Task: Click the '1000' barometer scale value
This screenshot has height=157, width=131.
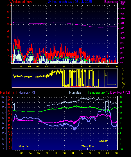Action: (122, 38)
